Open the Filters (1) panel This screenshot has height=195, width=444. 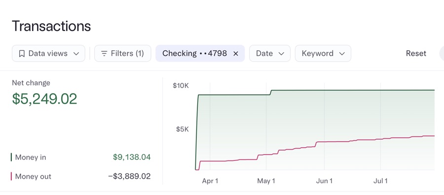click(x=123, y=53)
